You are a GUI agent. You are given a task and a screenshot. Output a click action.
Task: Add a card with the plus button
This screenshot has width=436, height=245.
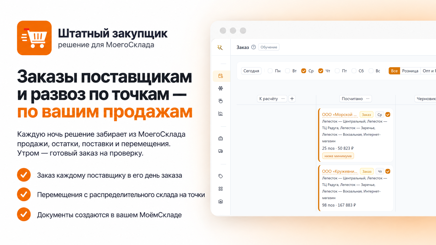[x=292, y=99]
